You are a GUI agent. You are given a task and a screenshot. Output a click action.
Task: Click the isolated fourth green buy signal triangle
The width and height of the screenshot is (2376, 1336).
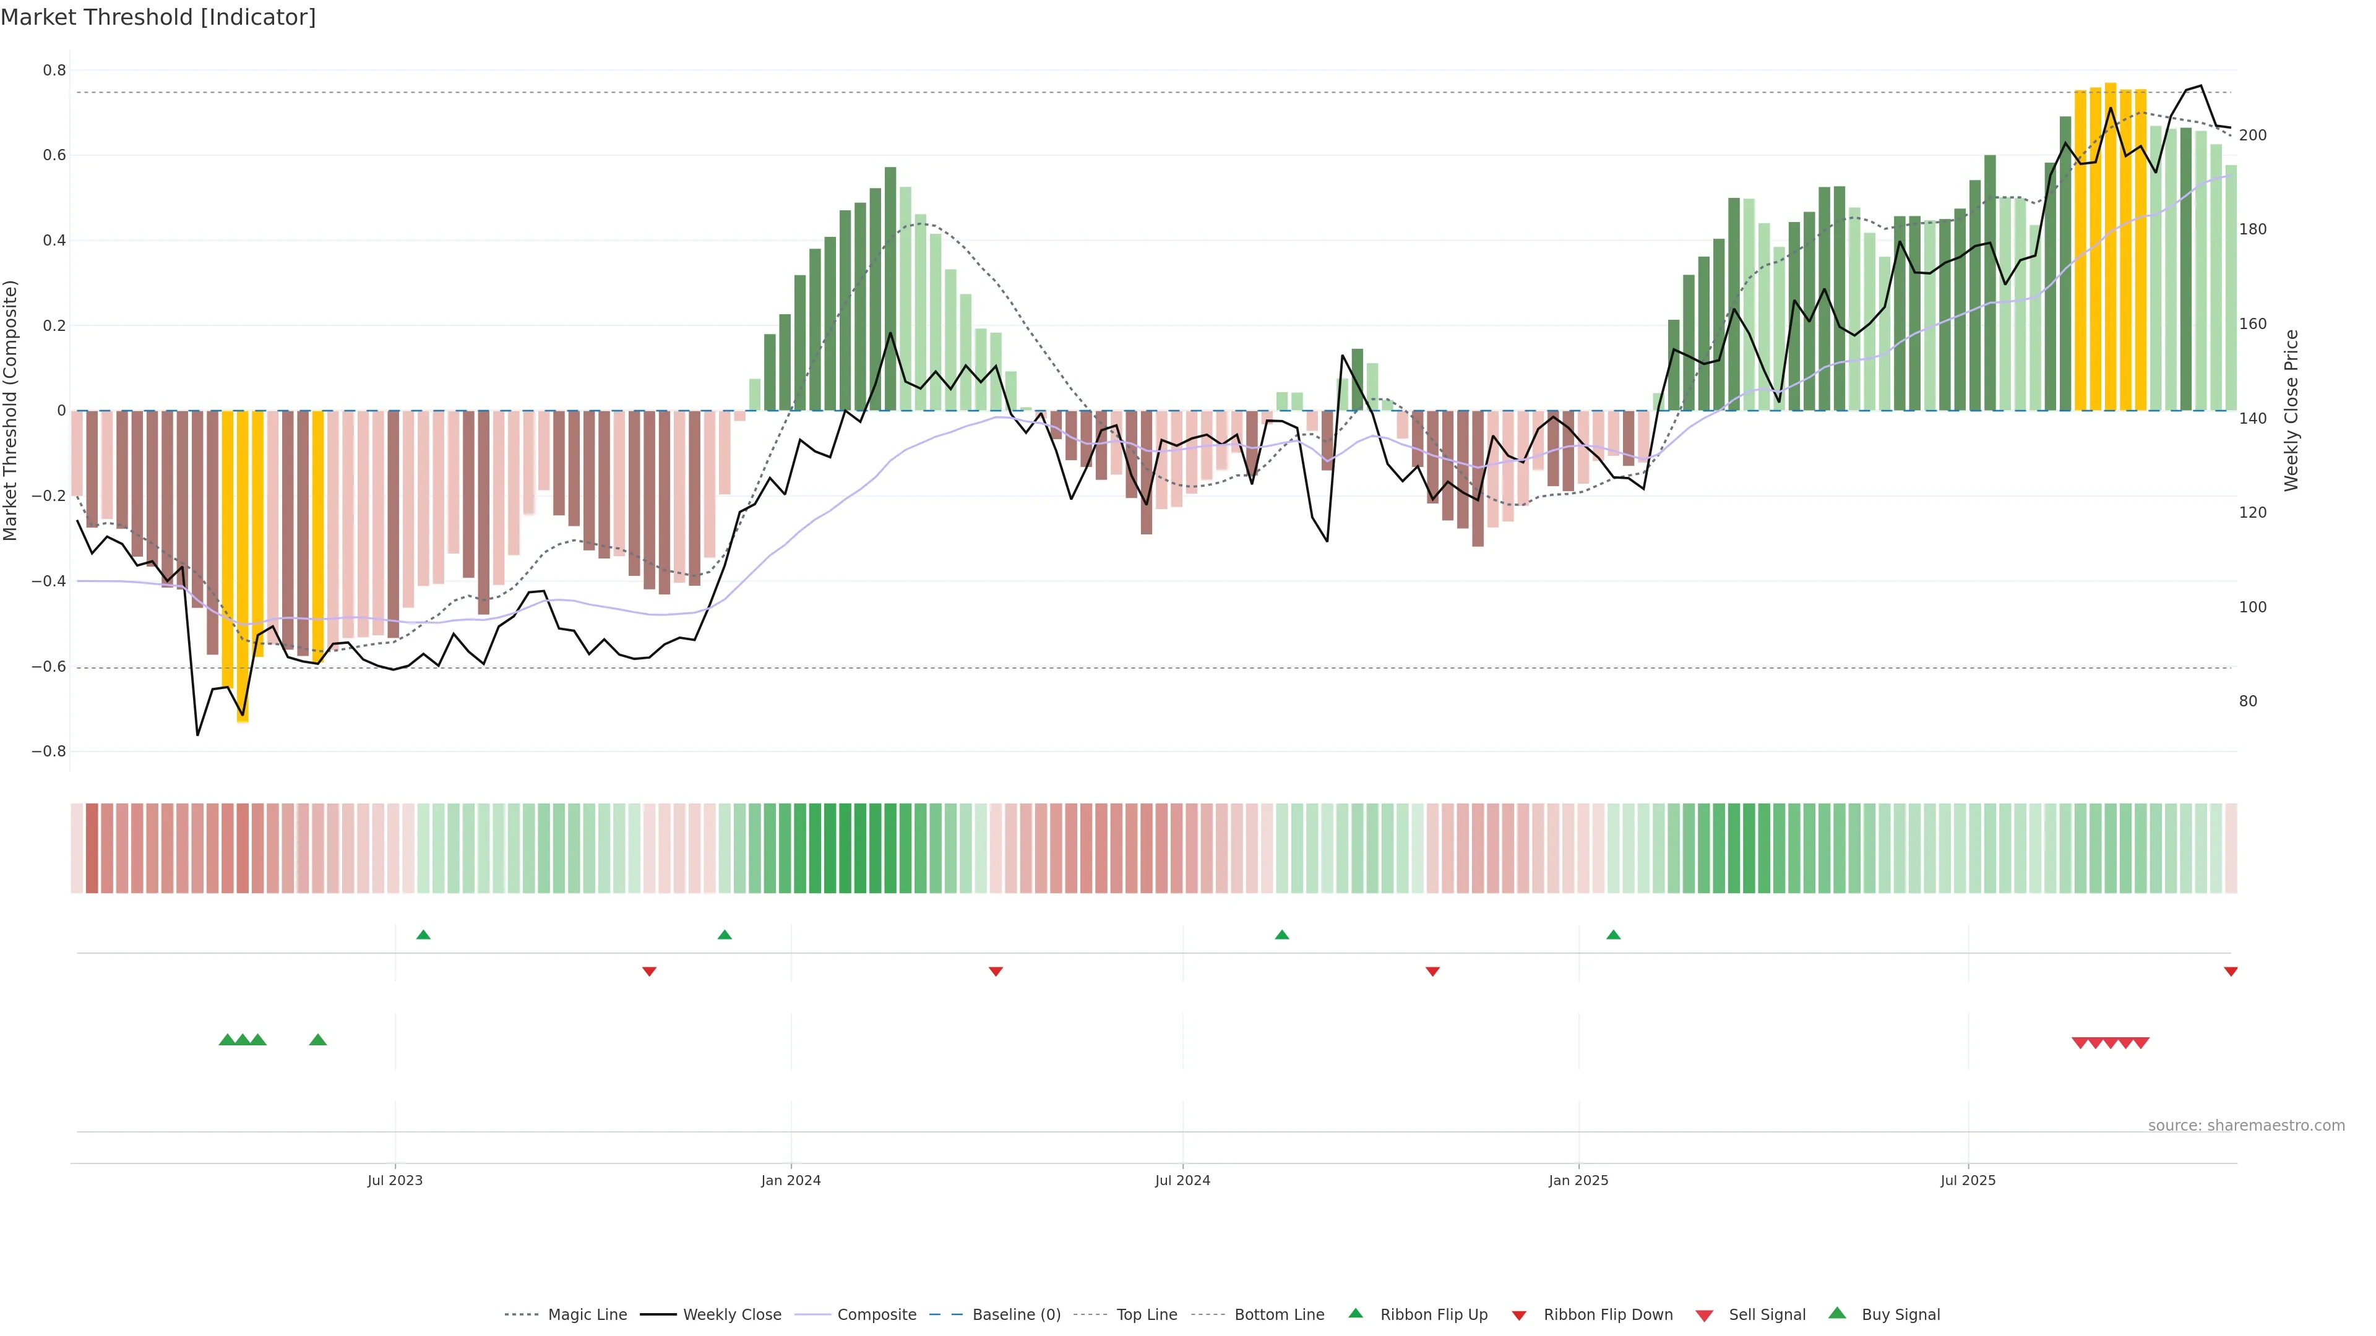pyautogui.click(x=318, y=1040)
